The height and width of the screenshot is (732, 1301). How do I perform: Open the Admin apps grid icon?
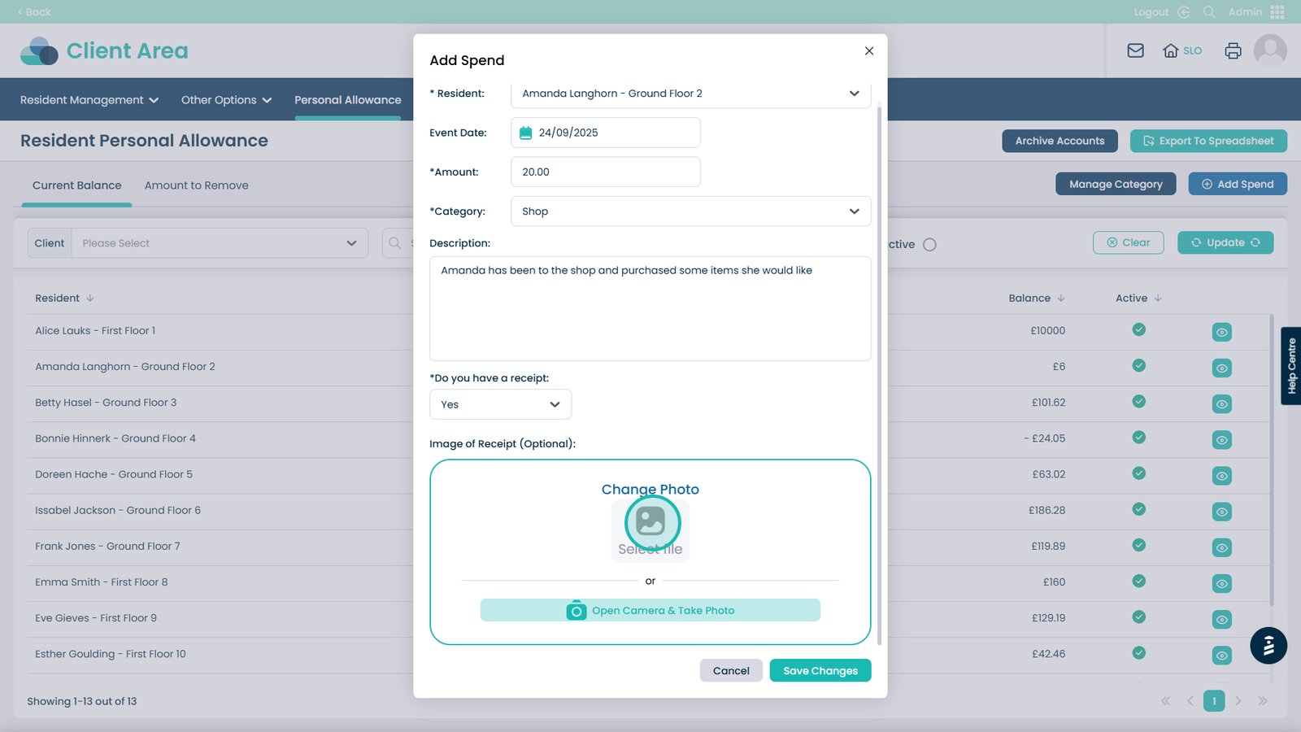(x=1277, y=12)
